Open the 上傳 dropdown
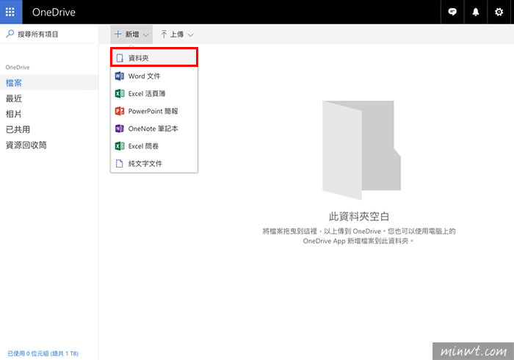Image resolution: width=514 pixels, height=360 pixels. [177, 35]
